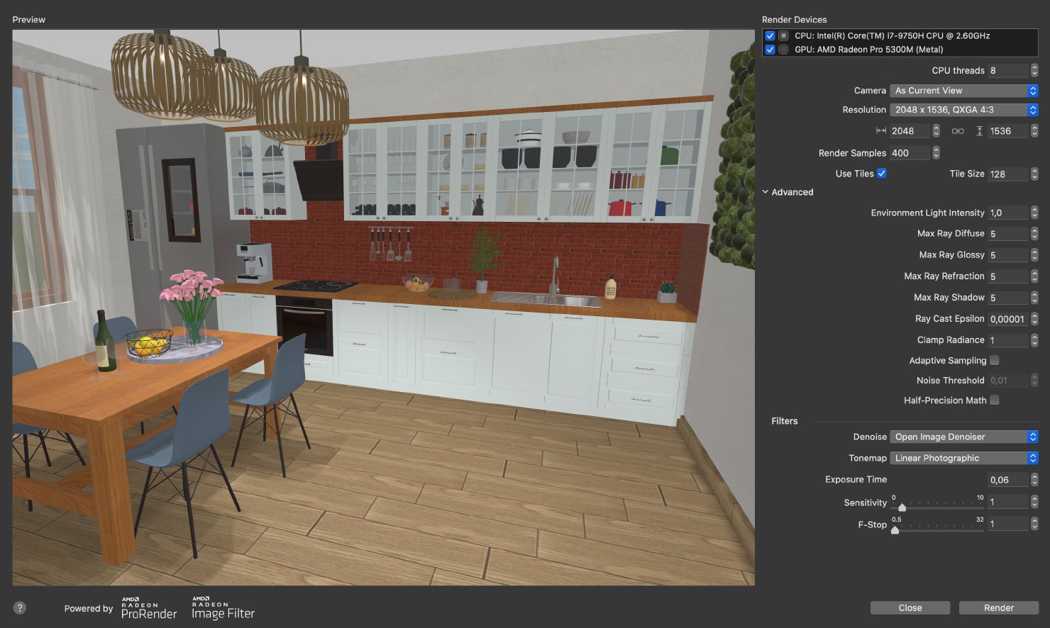
Task: Open the Resolution dropdown
Action: [964, 110]
